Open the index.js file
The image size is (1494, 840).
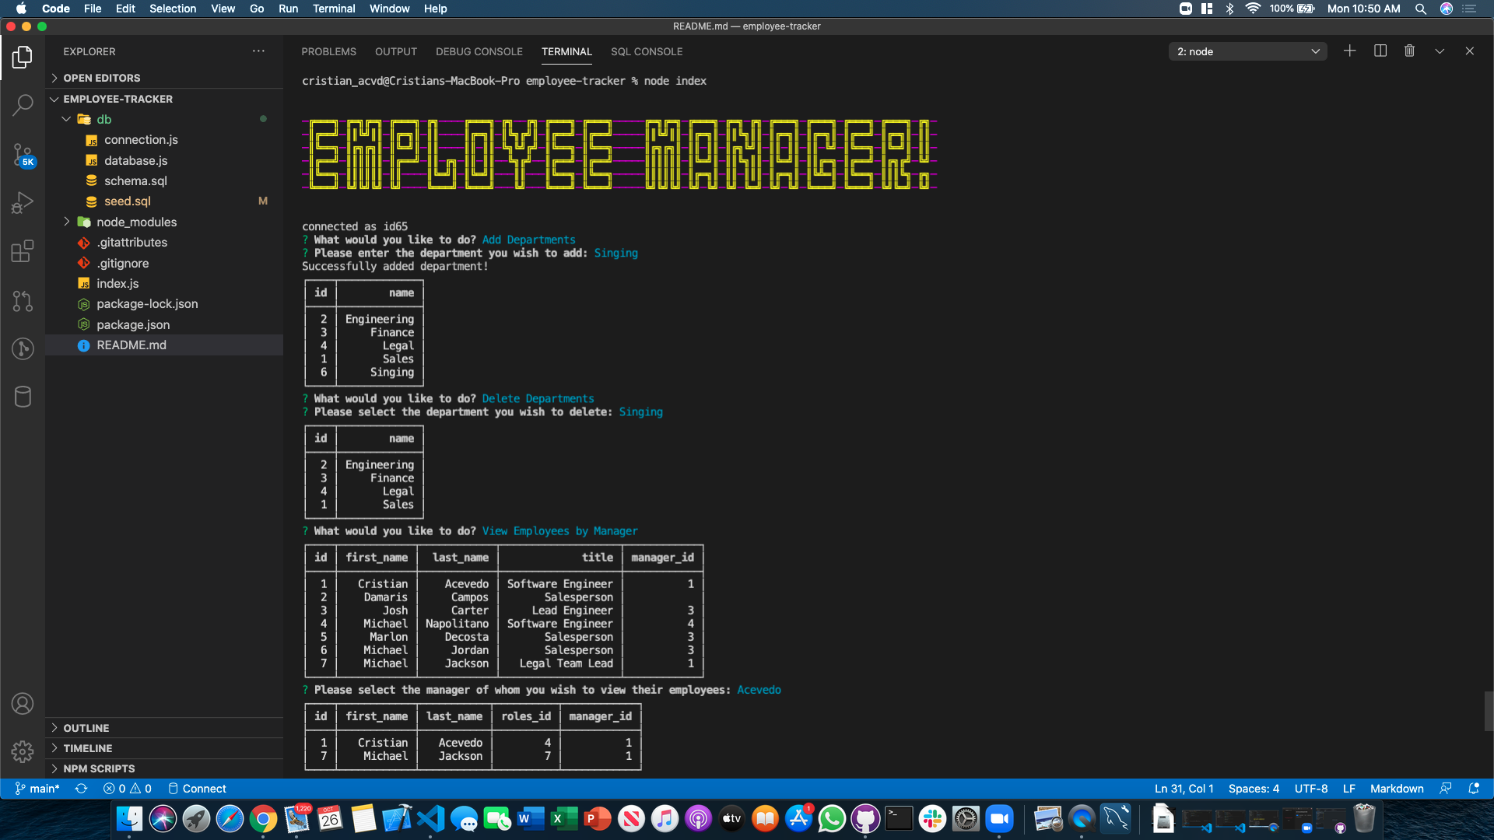[x=165, y=284]
